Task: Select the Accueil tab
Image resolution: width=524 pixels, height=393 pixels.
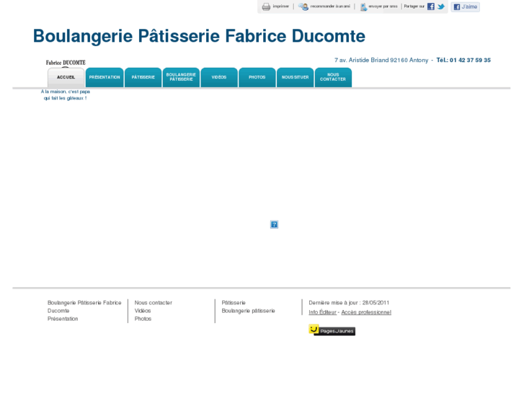Action: pos(66,77)
